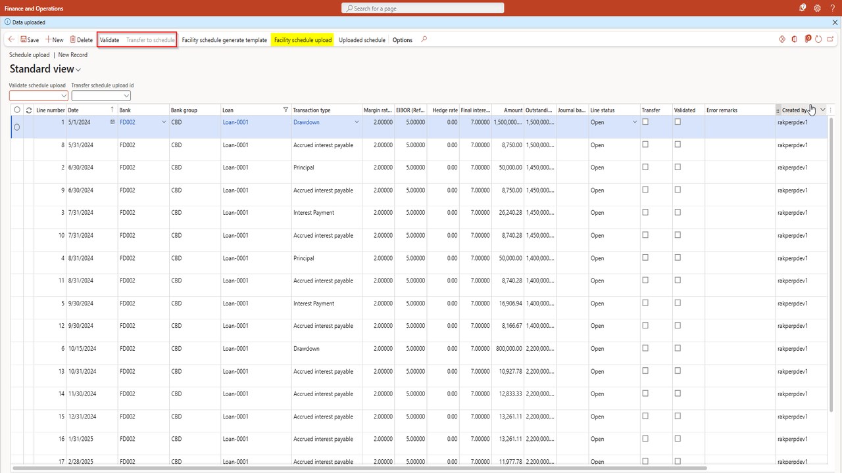
Task: Refresh the page with circular arrow icon
Action: click(819, 39)
